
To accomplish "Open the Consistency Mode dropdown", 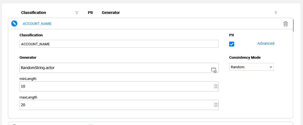I will [251, 67].
